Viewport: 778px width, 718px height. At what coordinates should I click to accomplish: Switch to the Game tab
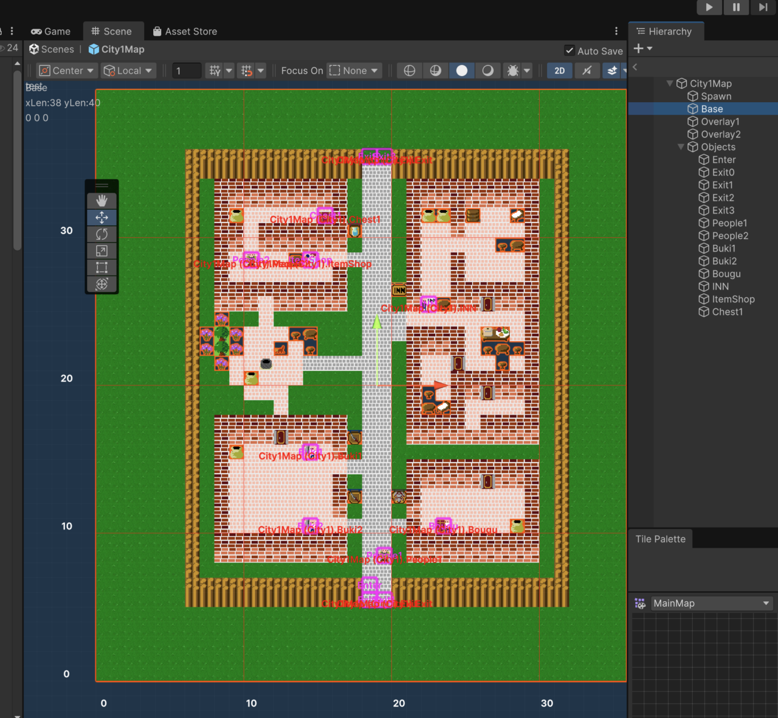51,32
